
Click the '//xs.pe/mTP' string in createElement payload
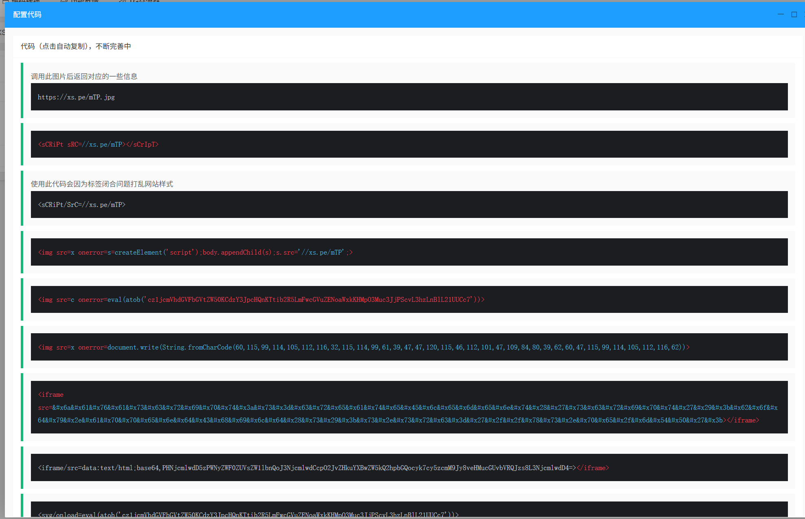point(322,252)
